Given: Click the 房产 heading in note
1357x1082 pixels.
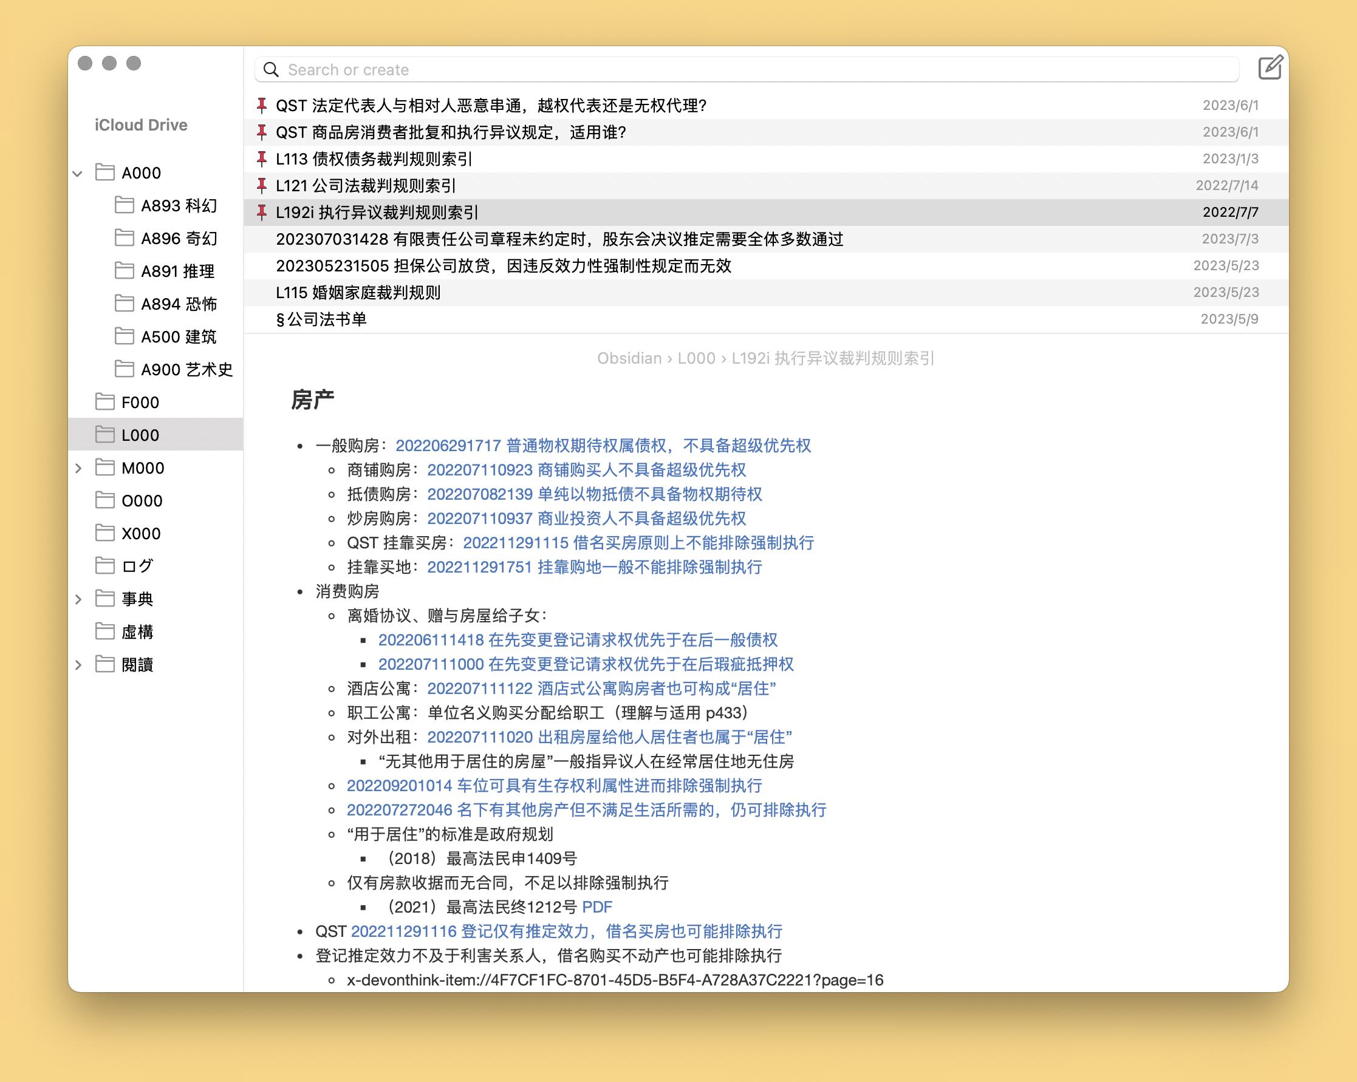Looking at the screenshot, I should [312, 400].
